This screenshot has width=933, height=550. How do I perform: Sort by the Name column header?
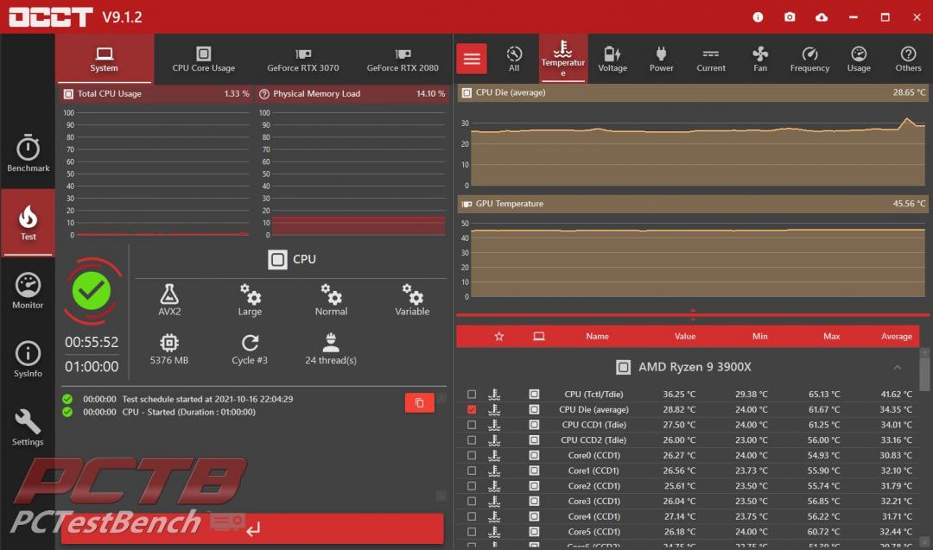point(597,337)
